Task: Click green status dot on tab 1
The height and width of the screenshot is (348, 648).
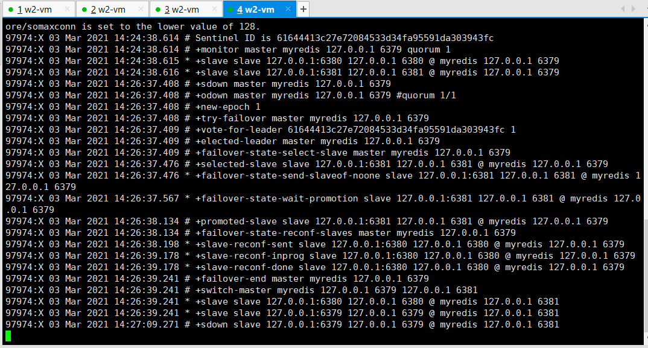Action: coord(10,10)
